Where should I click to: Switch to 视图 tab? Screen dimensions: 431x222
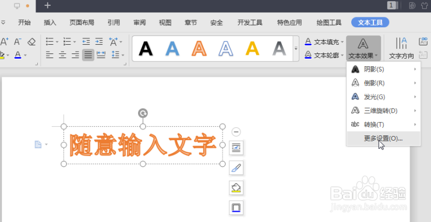pyautogui.click(x=165, y=23)
